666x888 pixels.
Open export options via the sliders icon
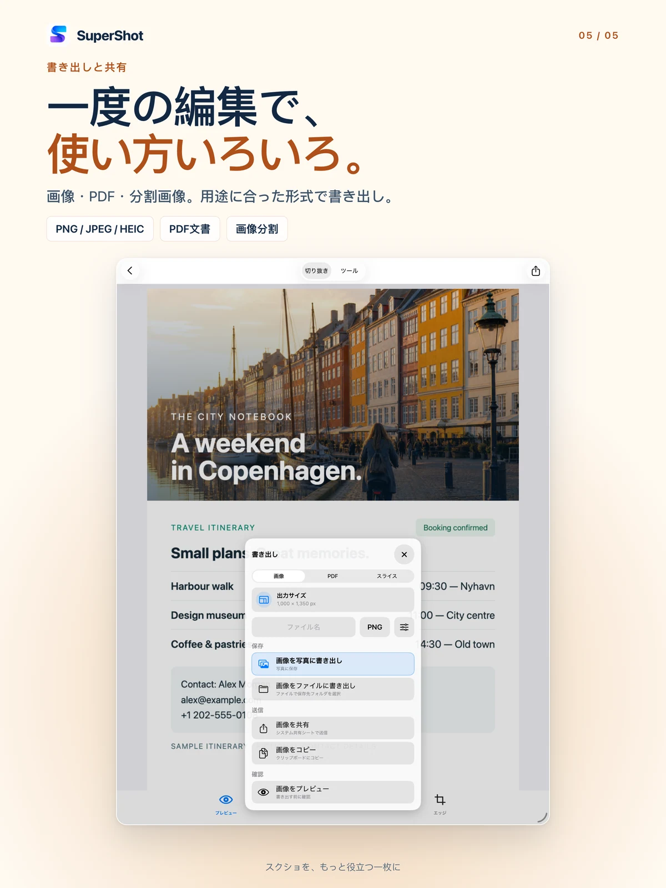(404, 627)
